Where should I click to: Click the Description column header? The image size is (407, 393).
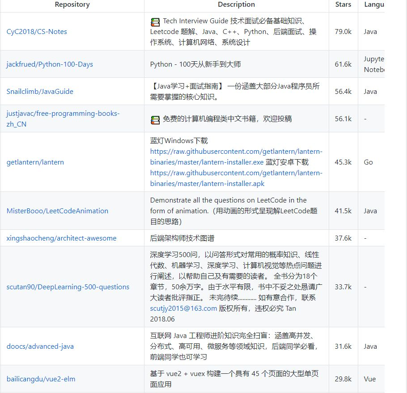[236, 4]
